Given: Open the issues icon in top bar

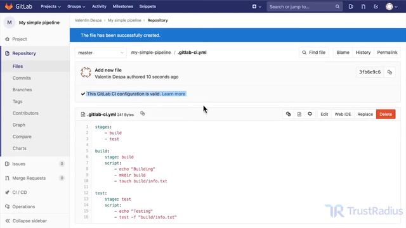Looking at the screenshot, I should pyautogui.click(x=351, y=6).
